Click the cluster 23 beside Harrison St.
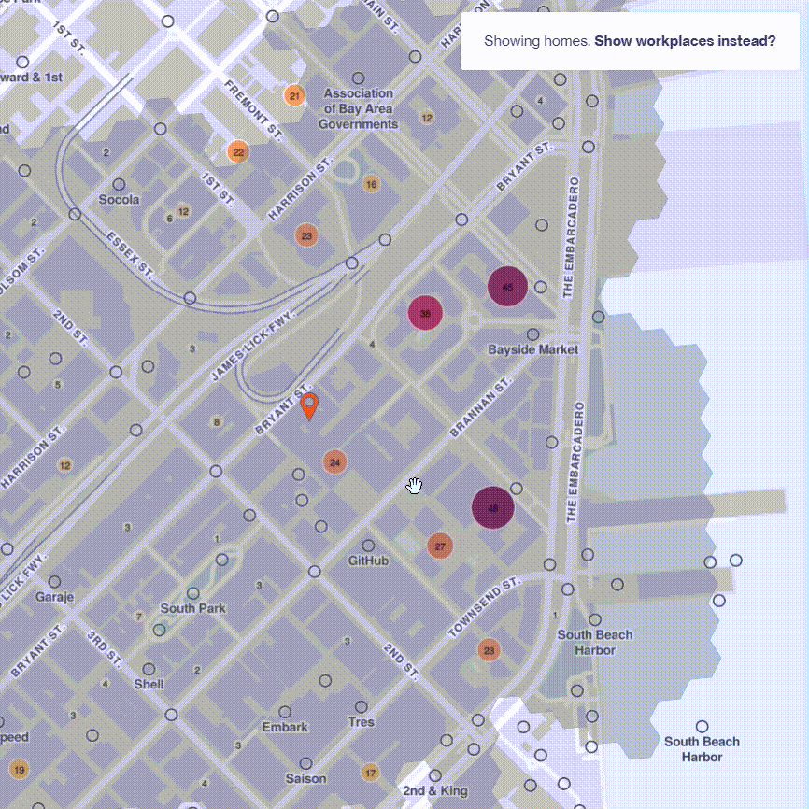 point(306,235)
